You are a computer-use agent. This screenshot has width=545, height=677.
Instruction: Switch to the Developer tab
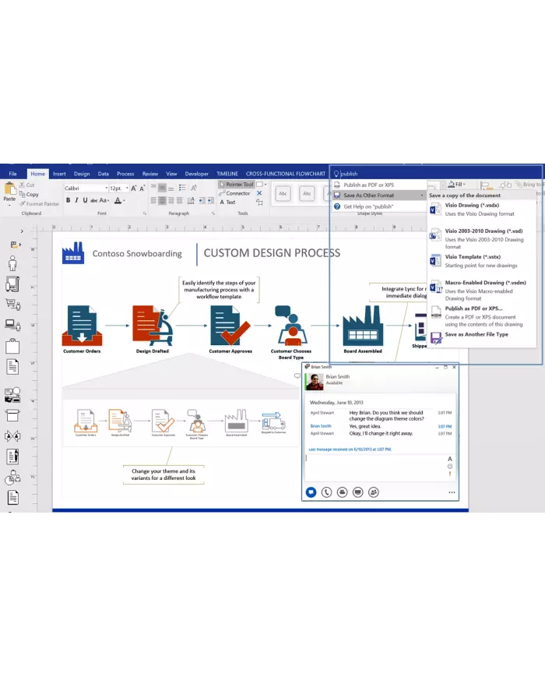[197, 174]
